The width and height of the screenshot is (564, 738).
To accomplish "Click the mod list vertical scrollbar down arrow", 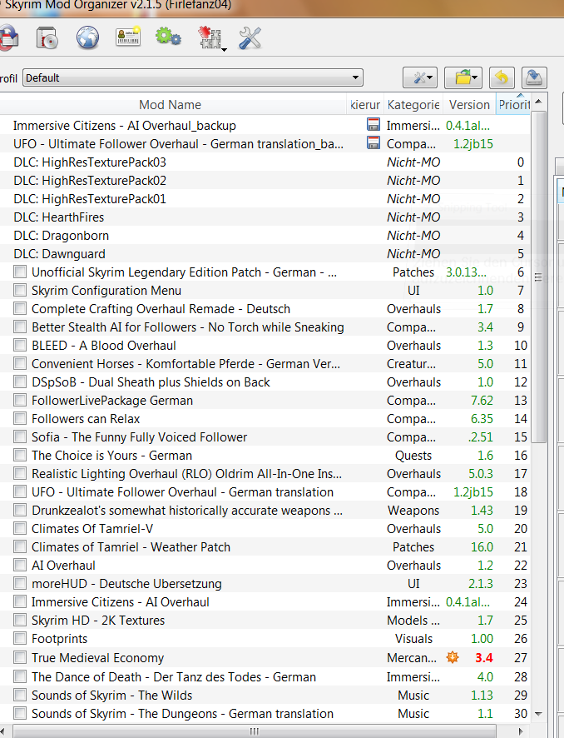I will [x=539, y=714].
